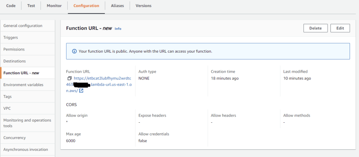Open General configuration in the sidebar
This screenshot has width=359, height=157.
coord(27,26)
